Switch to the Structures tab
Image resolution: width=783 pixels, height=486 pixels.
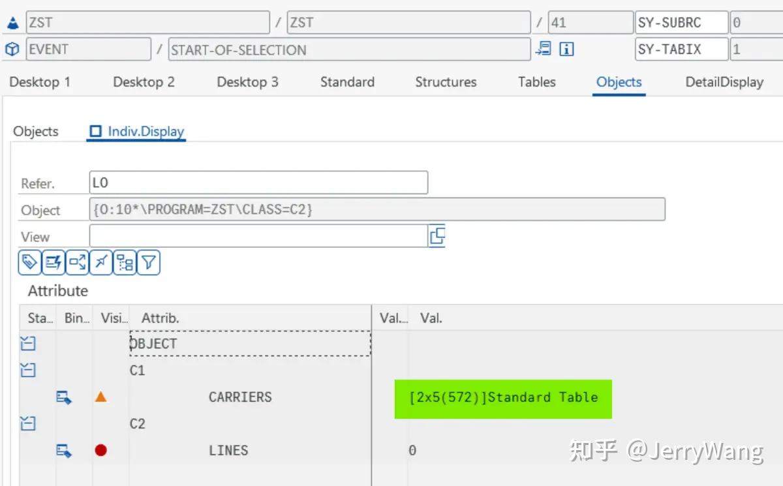coord(446,82)
